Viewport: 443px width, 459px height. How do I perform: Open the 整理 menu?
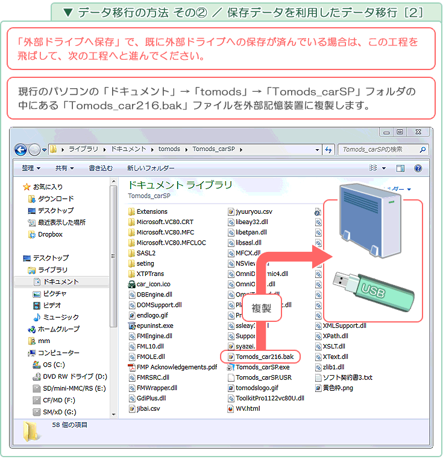click(31, 169)
